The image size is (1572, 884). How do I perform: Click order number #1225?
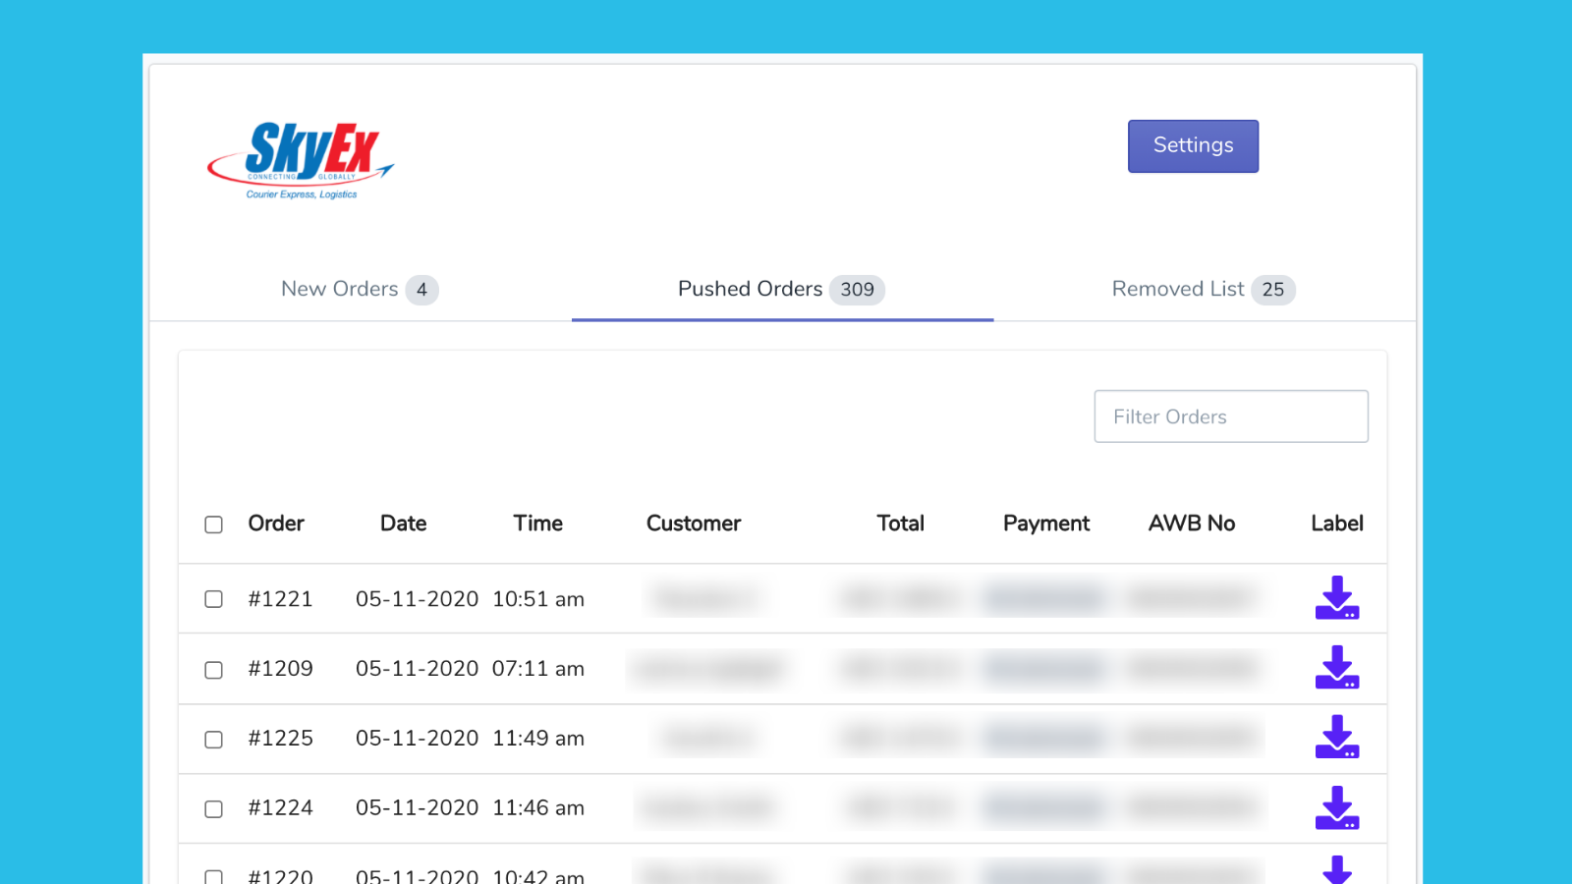coord(281,739)
